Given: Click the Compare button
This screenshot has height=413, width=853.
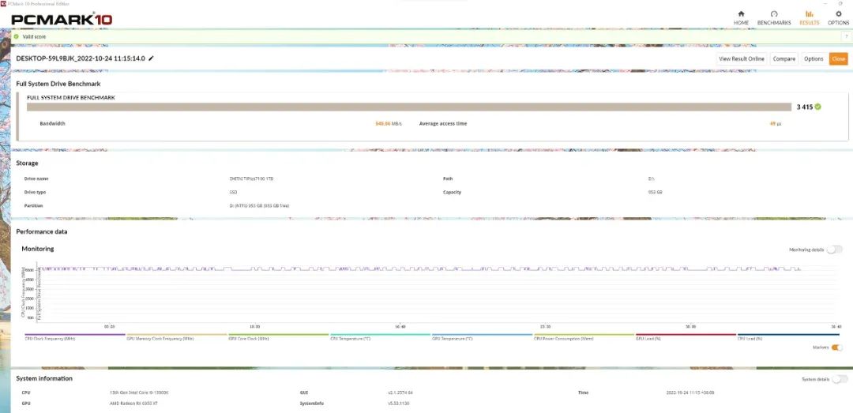Looking at the screenshot, I should 784,58.
